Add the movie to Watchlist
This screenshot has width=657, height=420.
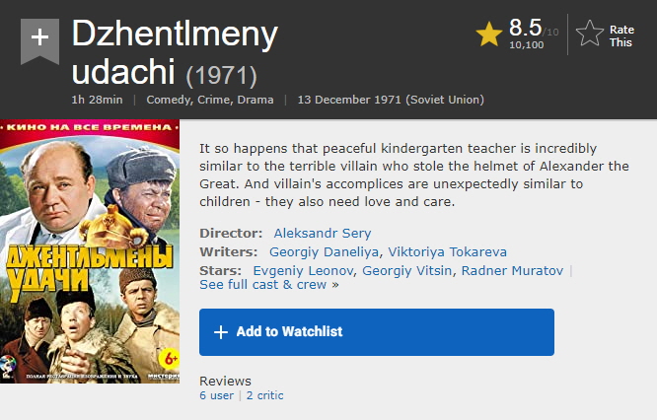pyautogui.click(x=376, y=332)
